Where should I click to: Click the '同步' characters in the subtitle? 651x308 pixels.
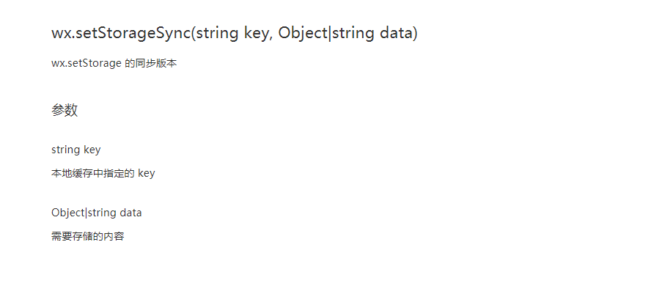(146, 64)
